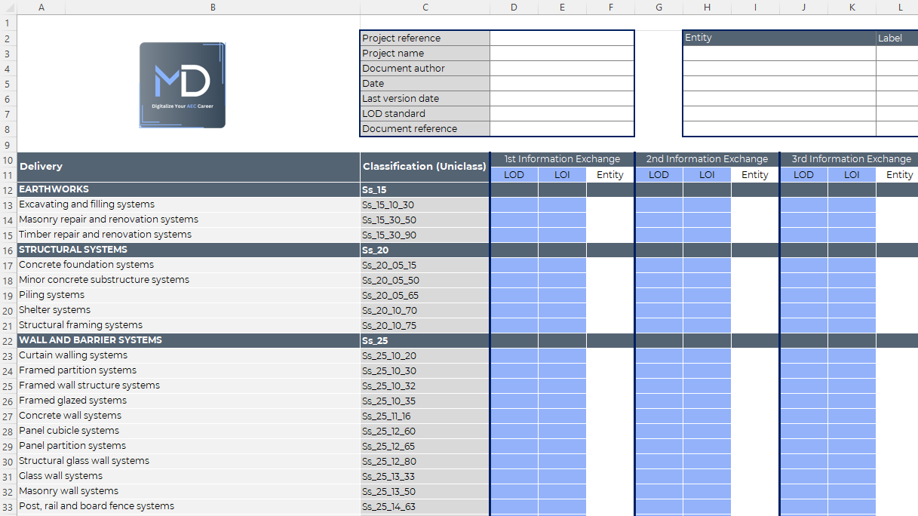Screen dimensions: 918x516
Task: Select the Framed glazed systems cell
Action: (x=188, y=401)
